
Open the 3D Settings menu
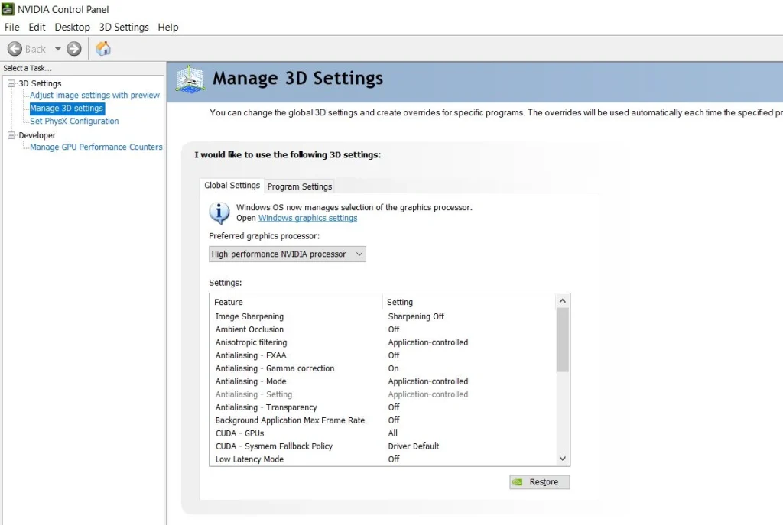(x=124, y=27)
